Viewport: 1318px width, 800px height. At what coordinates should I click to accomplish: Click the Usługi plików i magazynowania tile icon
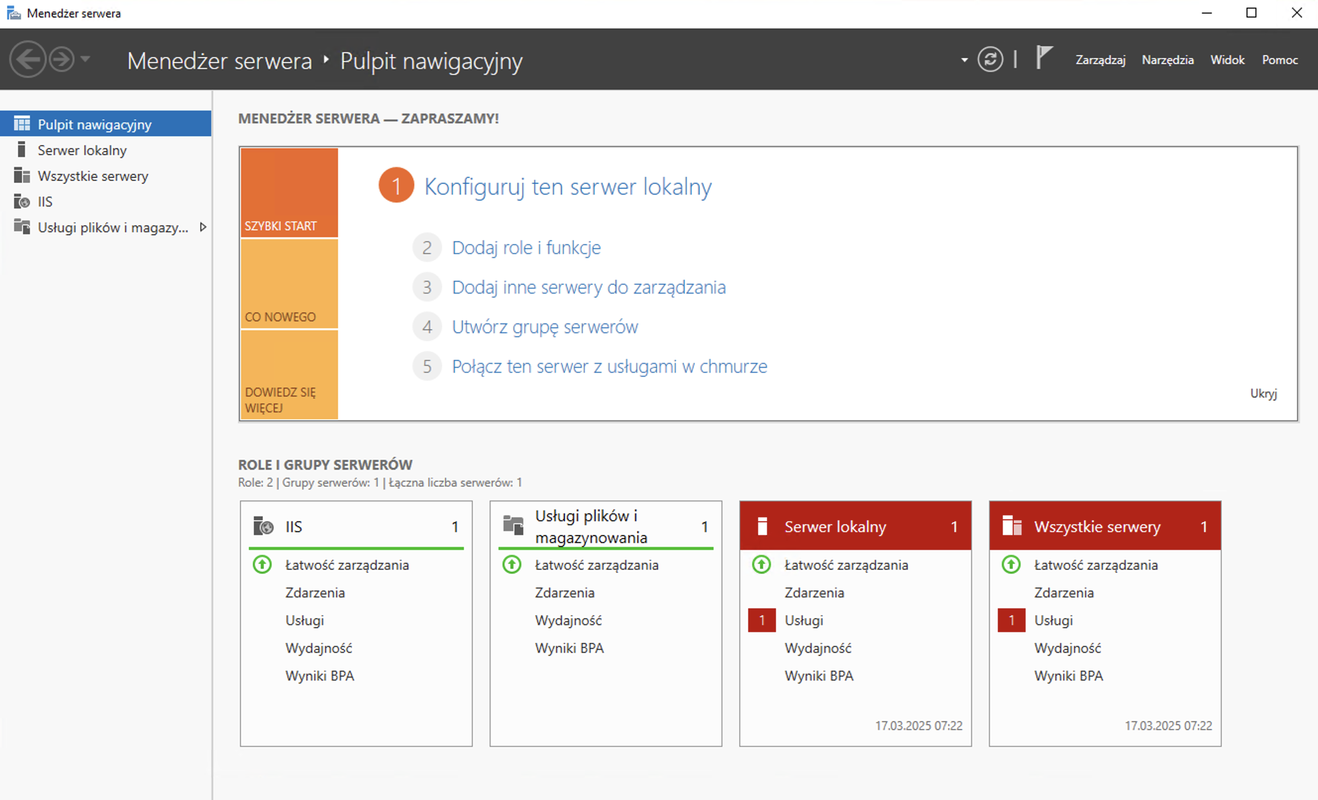[x=513, y=526]
